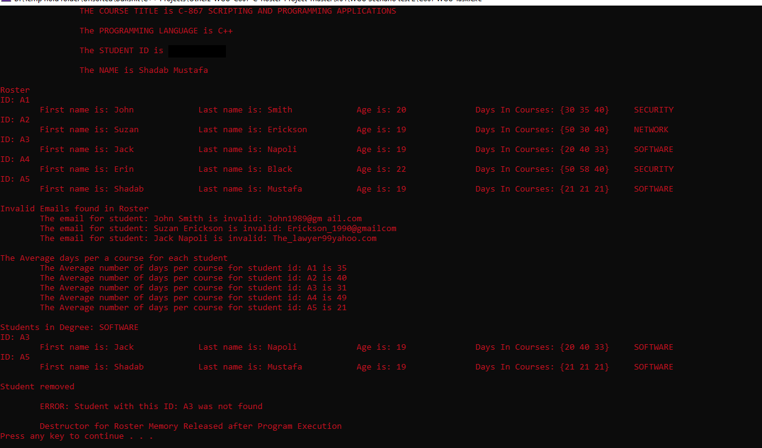Click 'First name is: Erin'

[87, 169]
